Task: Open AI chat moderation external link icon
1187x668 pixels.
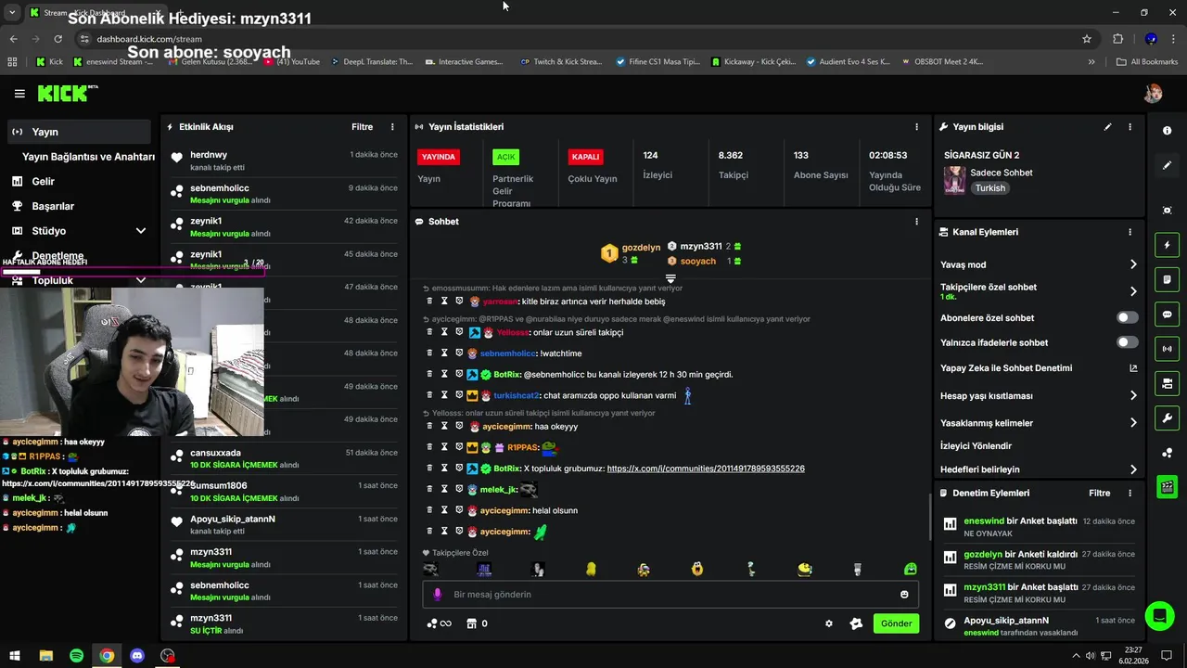Action: click(1133, 368)
